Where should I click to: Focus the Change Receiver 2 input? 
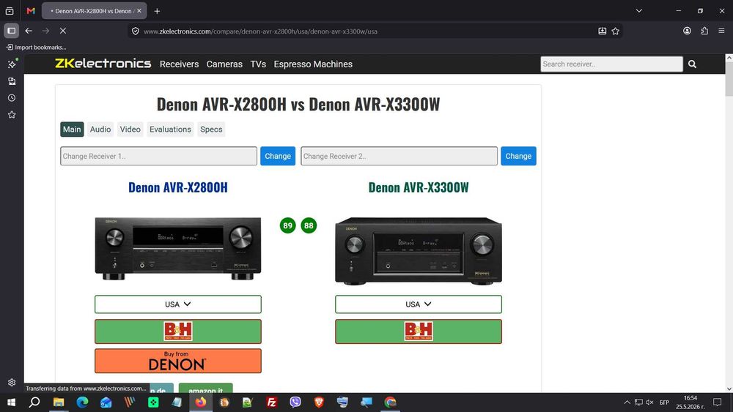pos(399,156)
